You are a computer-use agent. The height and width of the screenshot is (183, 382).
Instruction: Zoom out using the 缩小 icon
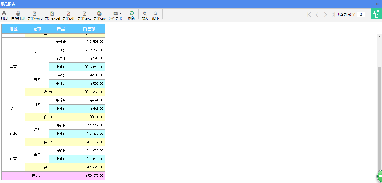156,15
